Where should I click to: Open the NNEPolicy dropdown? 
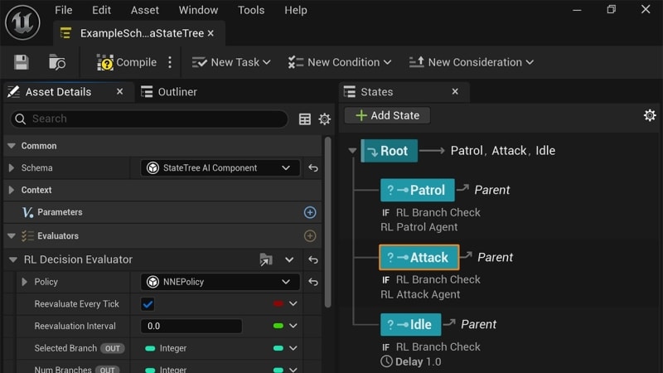tap(220, 282)
